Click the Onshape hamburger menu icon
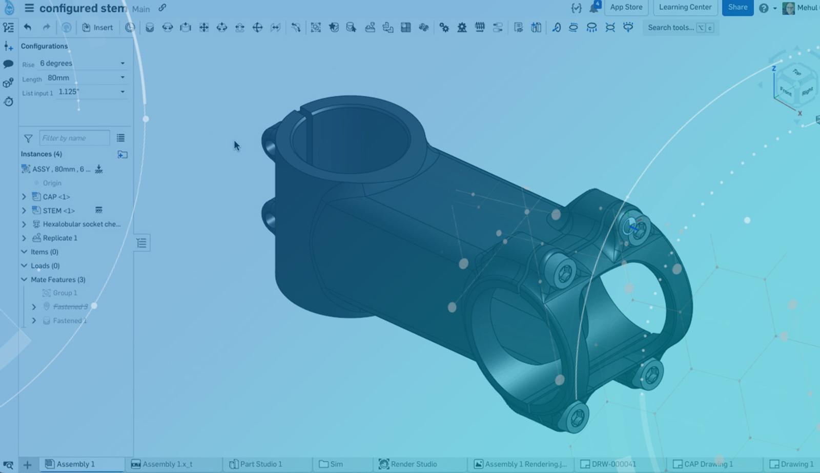The width and height of the screenshot is (820, 473). [30, 8]
